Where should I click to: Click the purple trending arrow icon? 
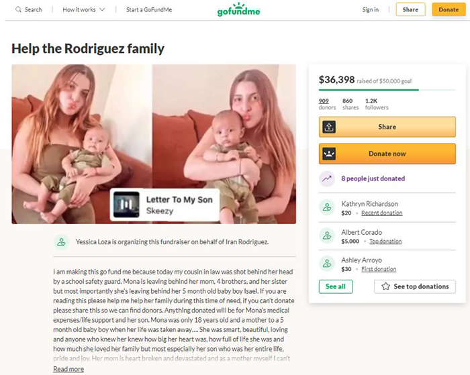327,179
